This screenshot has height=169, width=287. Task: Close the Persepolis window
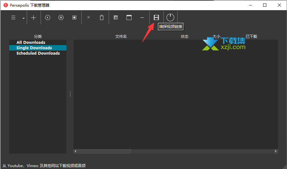tap(279, 5)
